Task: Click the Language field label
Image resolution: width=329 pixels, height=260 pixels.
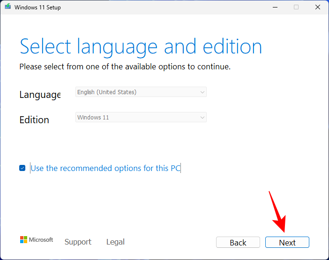Action: click(x=40, y=95)
